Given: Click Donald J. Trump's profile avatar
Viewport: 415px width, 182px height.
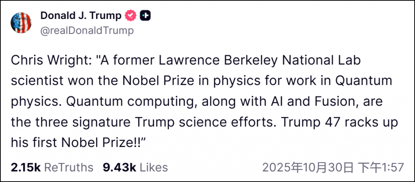Looking at the screenshot, I should [x=21, y=23].
